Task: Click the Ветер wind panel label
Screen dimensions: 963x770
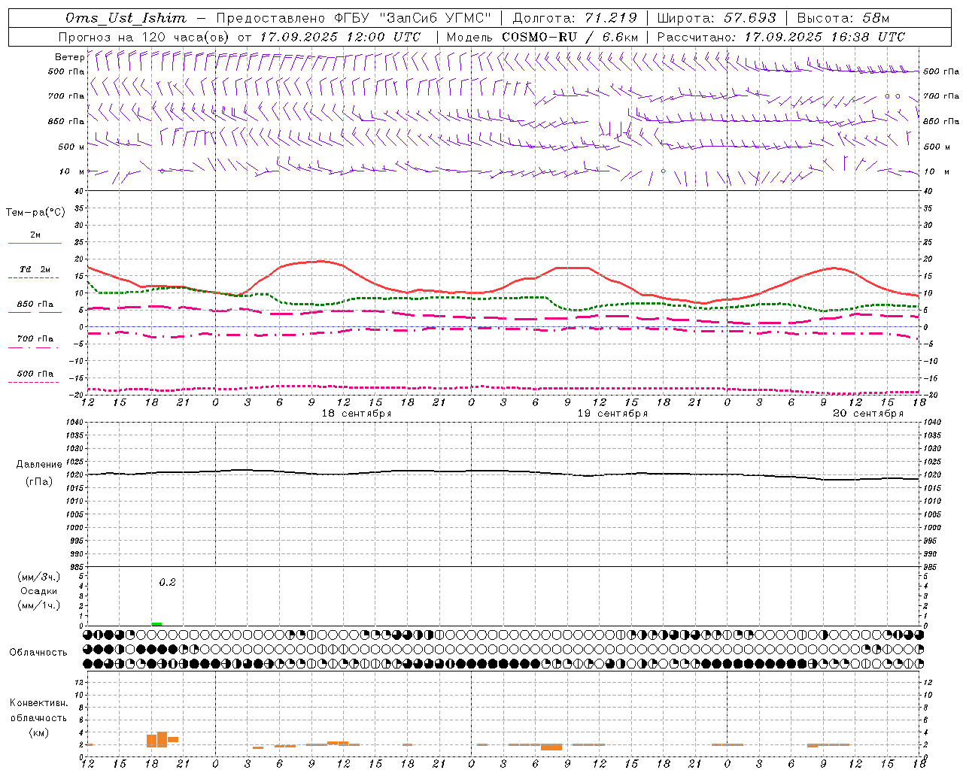Action: coord(69,57)
